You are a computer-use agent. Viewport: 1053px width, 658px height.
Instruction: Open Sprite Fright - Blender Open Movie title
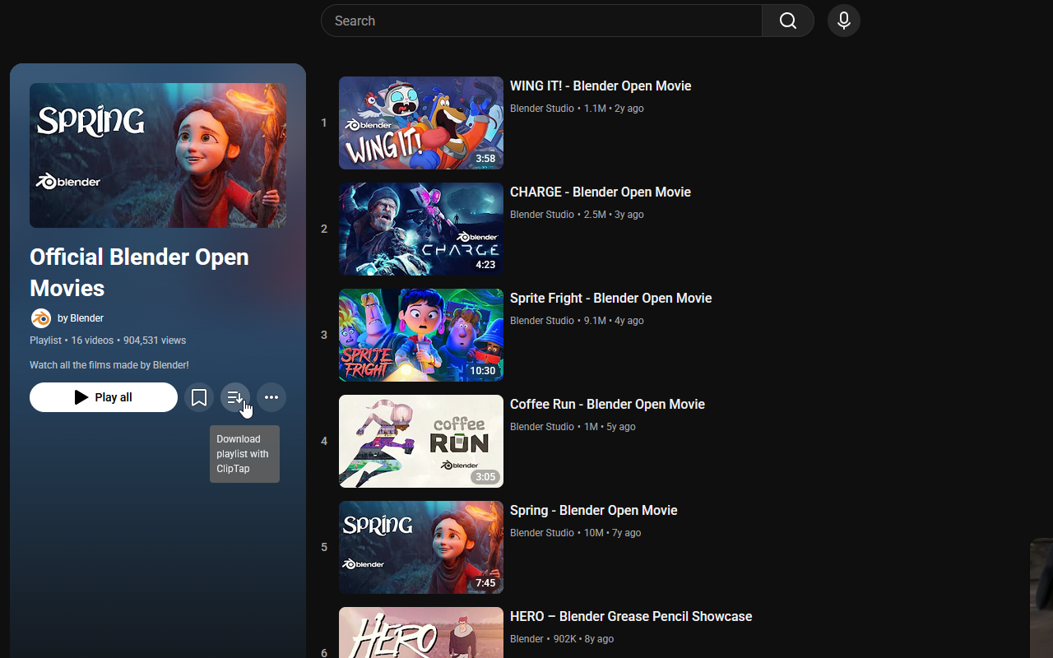[611, 298]
